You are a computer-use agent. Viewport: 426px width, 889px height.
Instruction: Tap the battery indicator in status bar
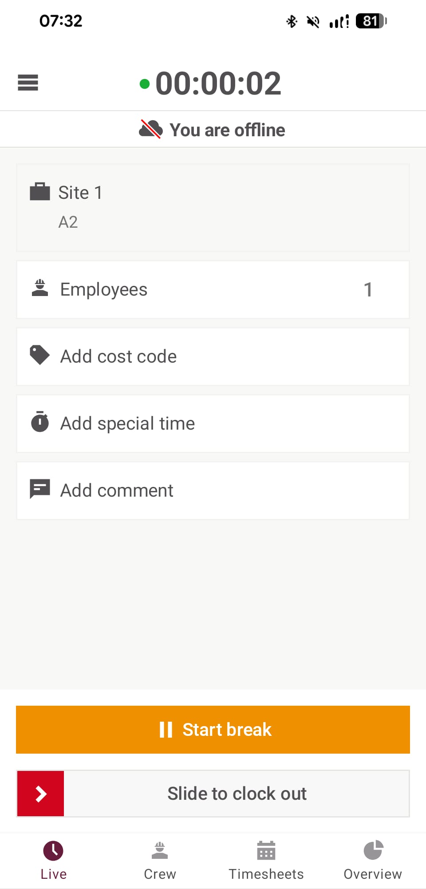click(371, 21)
